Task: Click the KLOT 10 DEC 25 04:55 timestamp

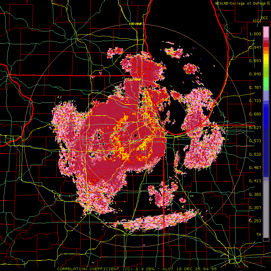Action: [x=190, y=269]
